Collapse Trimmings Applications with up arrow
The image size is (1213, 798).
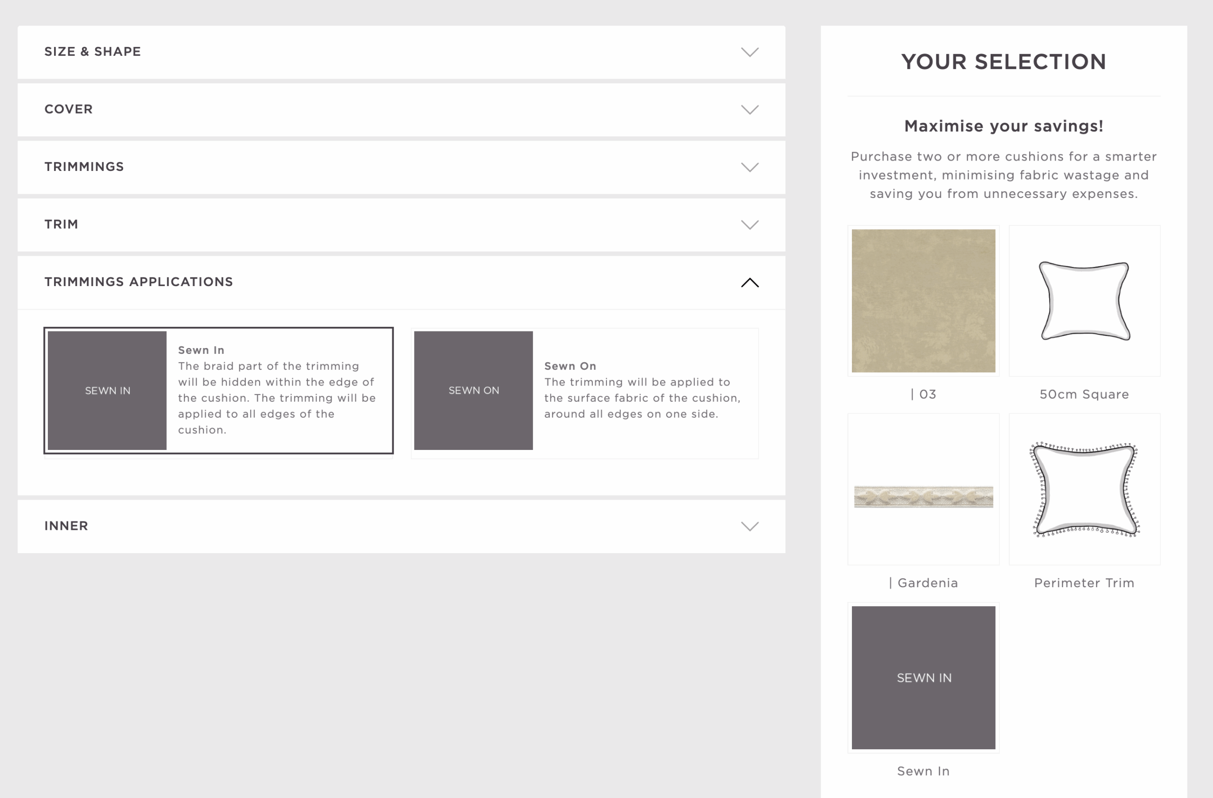click(749, 283)
